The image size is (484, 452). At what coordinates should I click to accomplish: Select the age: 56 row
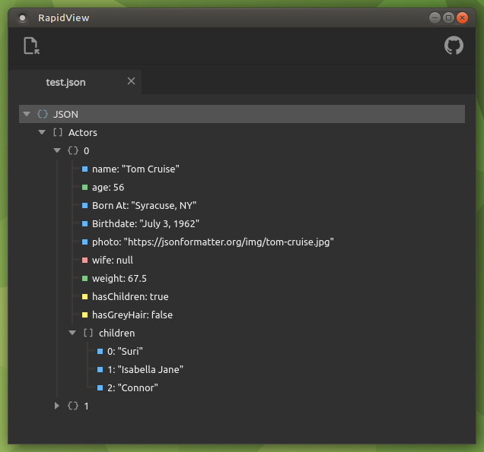point(108,188)
